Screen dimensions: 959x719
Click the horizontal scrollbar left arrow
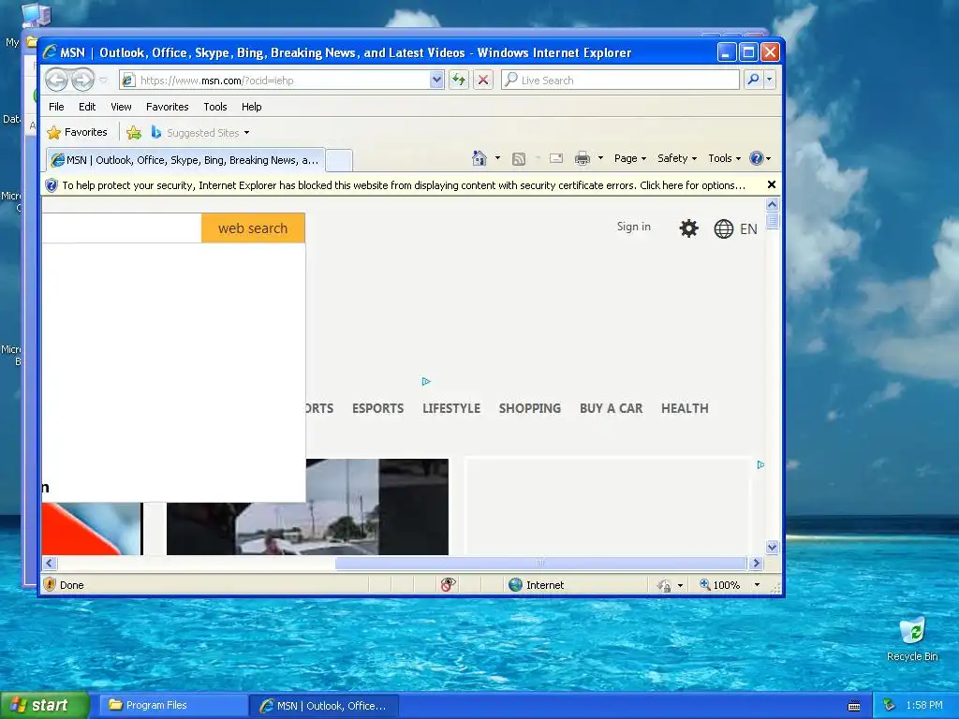point(50,563)
